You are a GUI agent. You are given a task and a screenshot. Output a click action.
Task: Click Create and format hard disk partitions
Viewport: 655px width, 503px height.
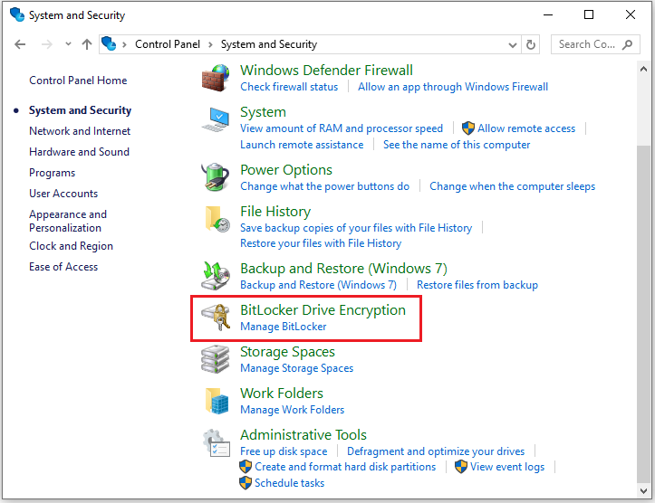345,467
